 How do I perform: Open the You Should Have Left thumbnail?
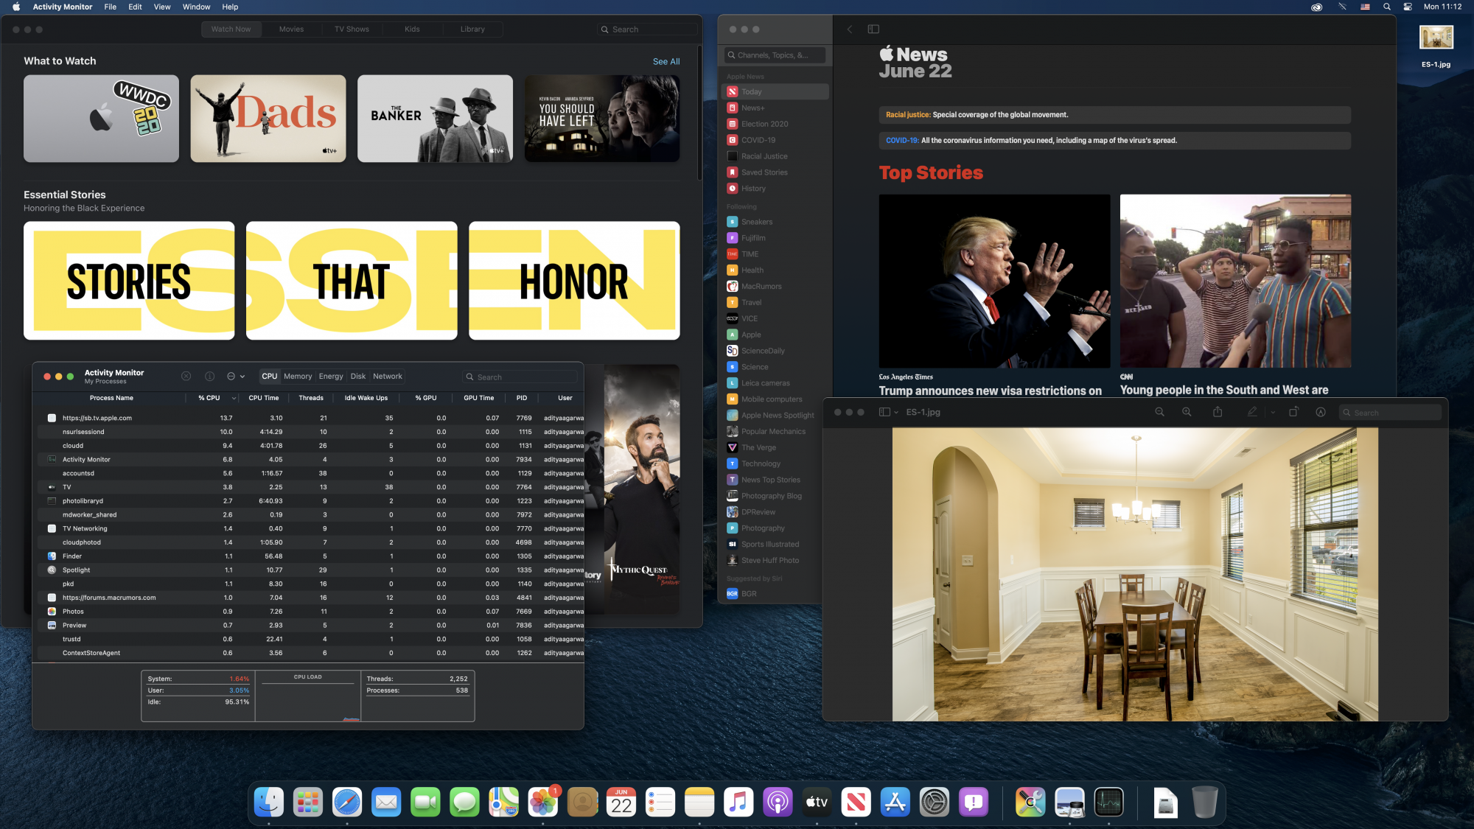[x=602, y=119]
